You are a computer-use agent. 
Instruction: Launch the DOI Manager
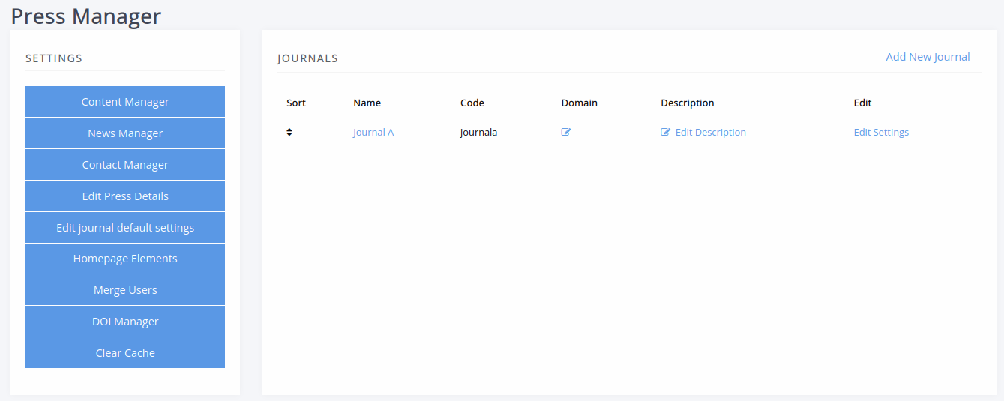[x=125, y=322]
